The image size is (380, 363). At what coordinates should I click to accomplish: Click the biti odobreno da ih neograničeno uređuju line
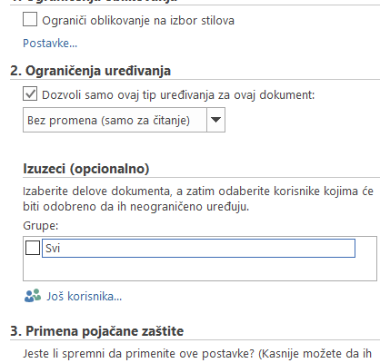[136, 207]
